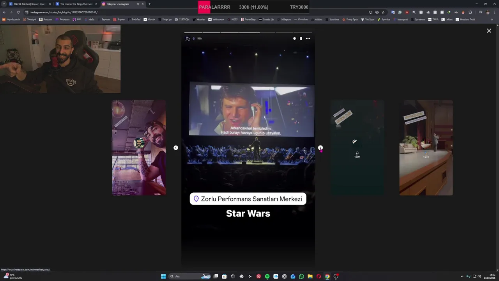Image resolution: width=499 pixels, height=281 pixels.
Task: Open ChatGPT icon in the taskbar
Action: pyautogui.click(x=284, y=276)
